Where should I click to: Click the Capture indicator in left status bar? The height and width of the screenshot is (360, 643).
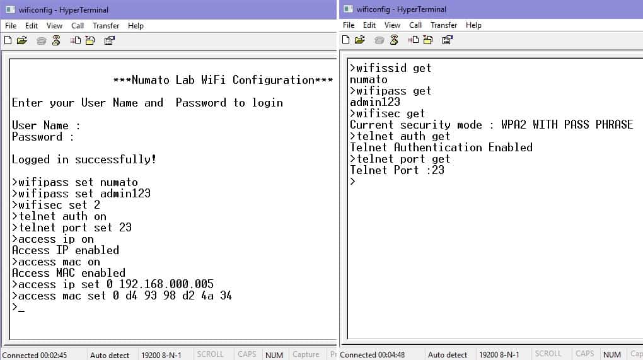point(306,354)
